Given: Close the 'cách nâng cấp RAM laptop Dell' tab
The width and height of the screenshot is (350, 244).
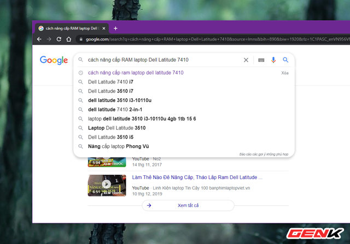Looking at the screenshot, I should tap(104, 28).
